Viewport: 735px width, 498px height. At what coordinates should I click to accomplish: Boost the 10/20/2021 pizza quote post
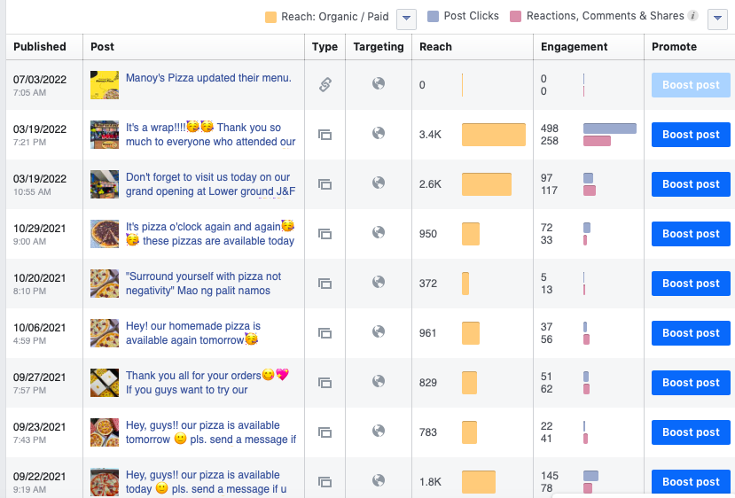coord(691,284)
